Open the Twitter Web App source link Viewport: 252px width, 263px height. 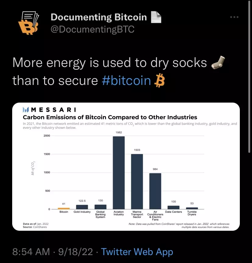[137, 252]
